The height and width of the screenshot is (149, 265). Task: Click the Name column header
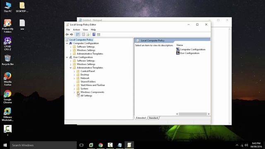180,45
